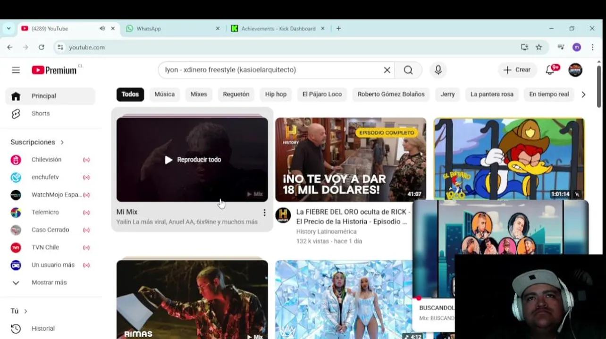606x339 pixels.
Task: Filter by Roberto Gómez Bolaños chip
Action: pyautogui.click(x=391, y=94)
